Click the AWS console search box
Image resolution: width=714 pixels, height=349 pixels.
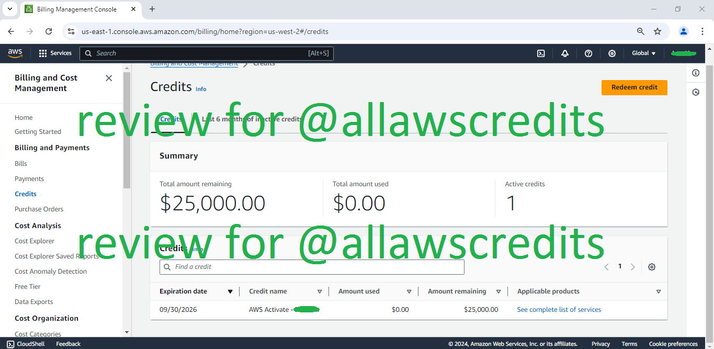[x=207, y=53]
